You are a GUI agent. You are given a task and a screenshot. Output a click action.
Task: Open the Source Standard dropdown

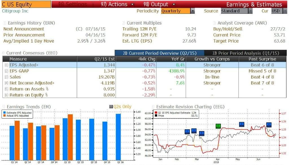(x=237, y=11)
